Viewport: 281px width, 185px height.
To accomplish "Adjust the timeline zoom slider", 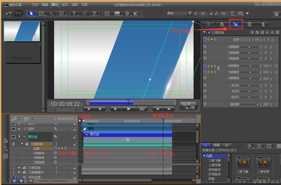I will point(53,181).
